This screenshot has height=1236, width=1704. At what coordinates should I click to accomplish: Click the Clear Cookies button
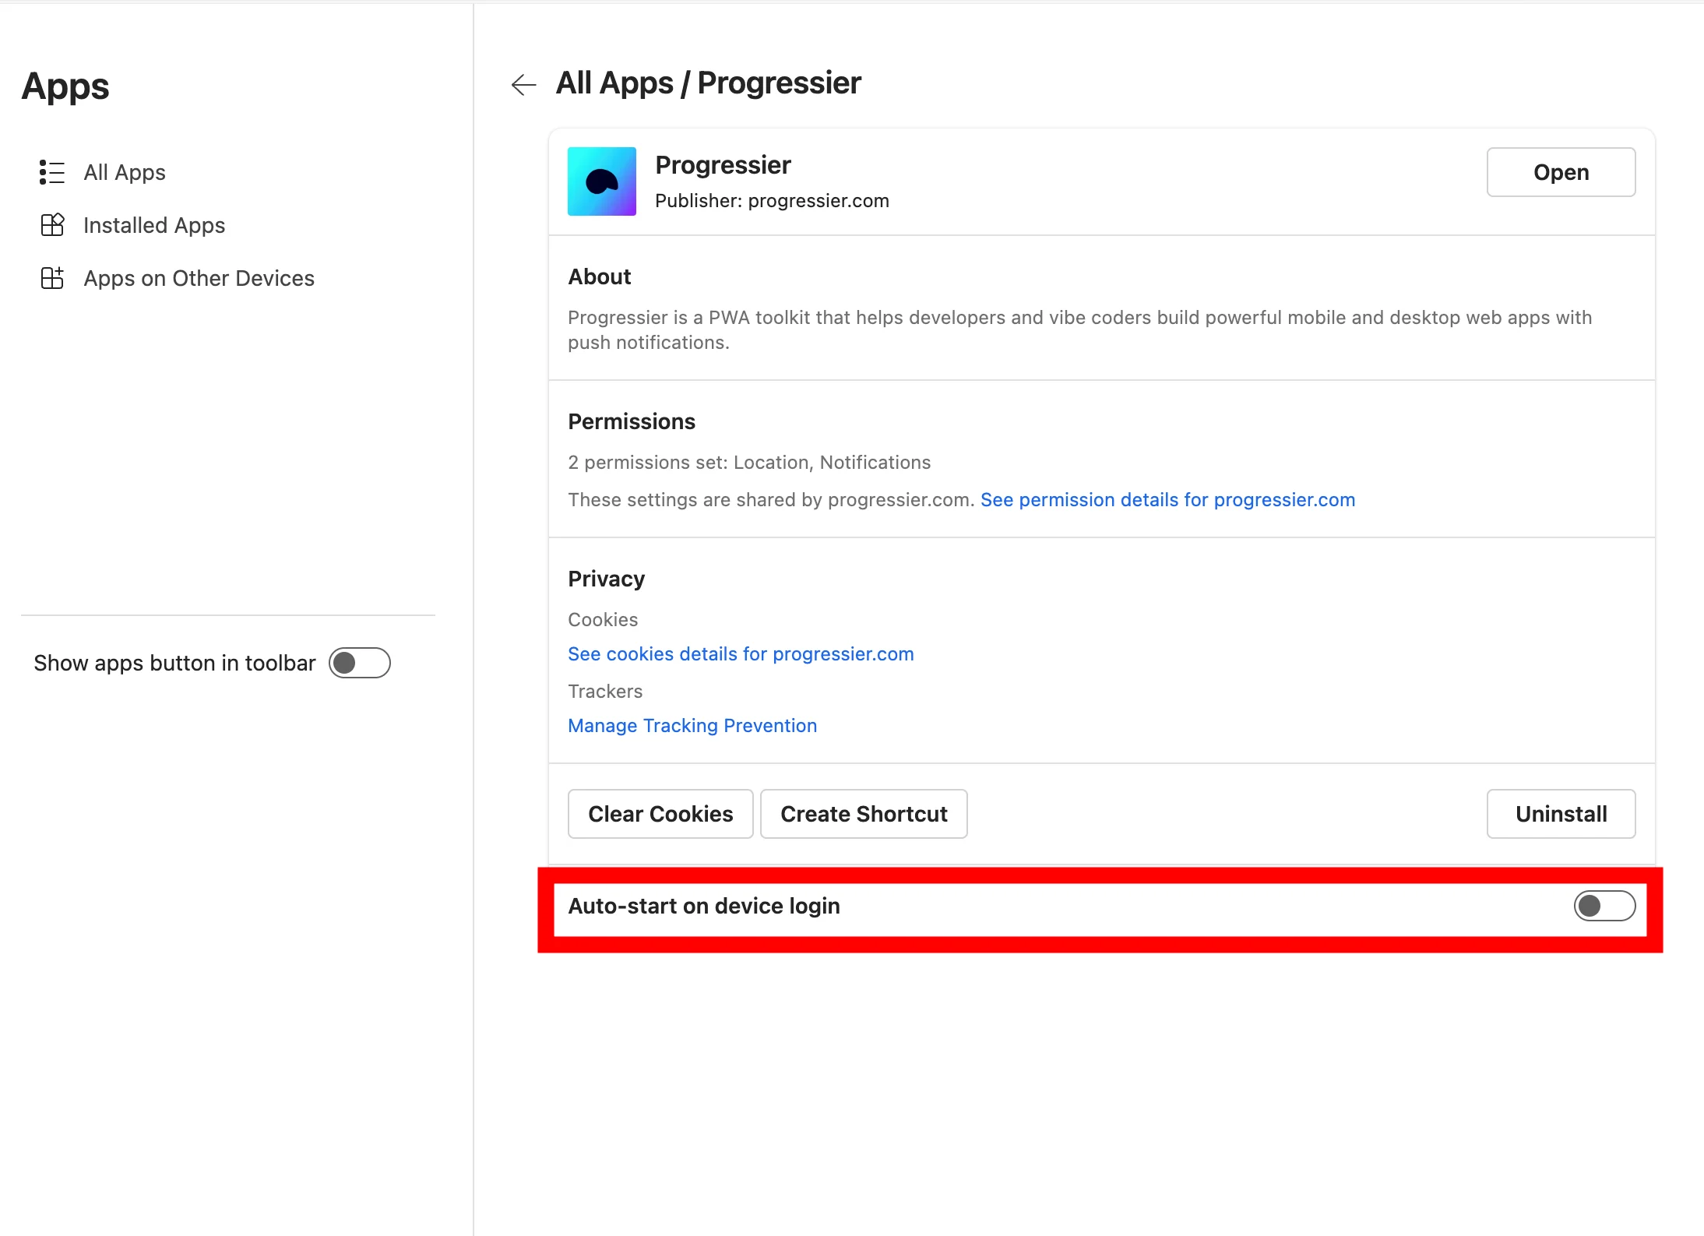pos(660,814)
